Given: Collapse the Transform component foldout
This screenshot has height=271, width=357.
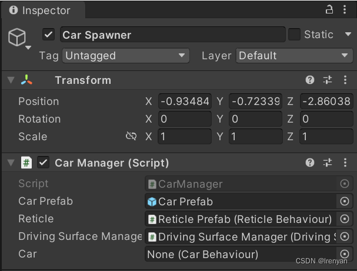Looking at the screenshot, I should 11,80.
